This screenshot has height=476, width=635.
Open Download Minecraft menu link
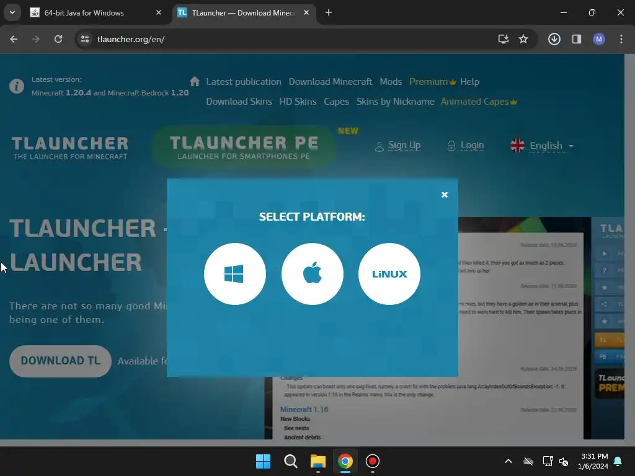point(330,82)
